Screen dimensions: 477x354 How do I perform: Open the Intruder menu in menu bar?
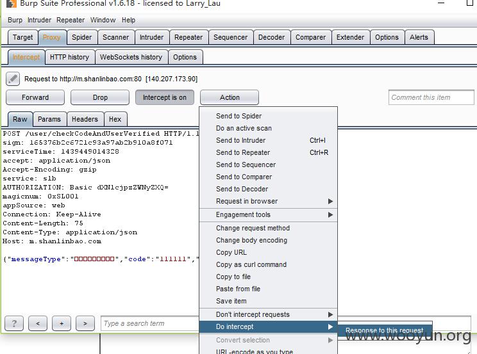click(x=39, y=20)
